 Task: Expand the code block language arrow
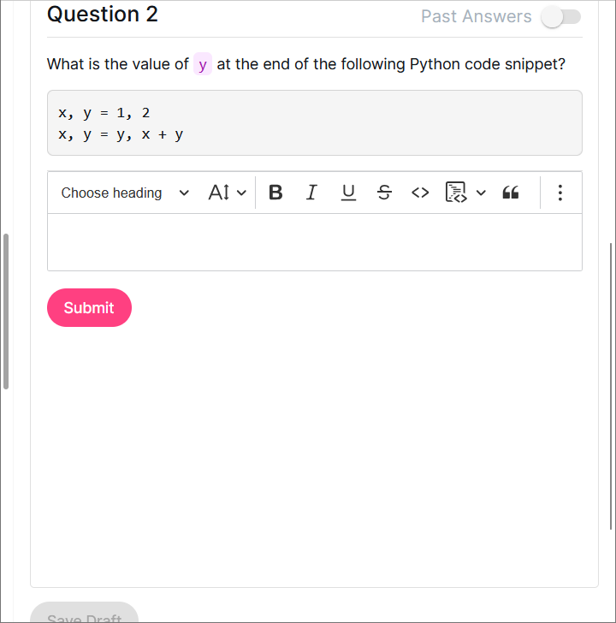click(481, 193)
